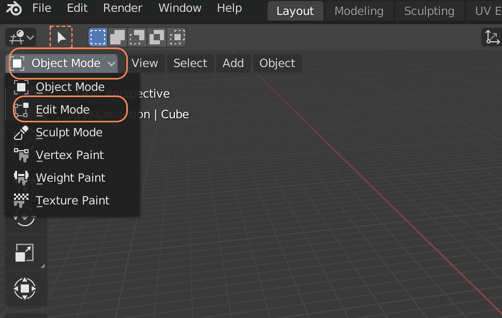Choose Subtract from selection mode
Screen dimensions: 502x318
click(x=137, y=37)
